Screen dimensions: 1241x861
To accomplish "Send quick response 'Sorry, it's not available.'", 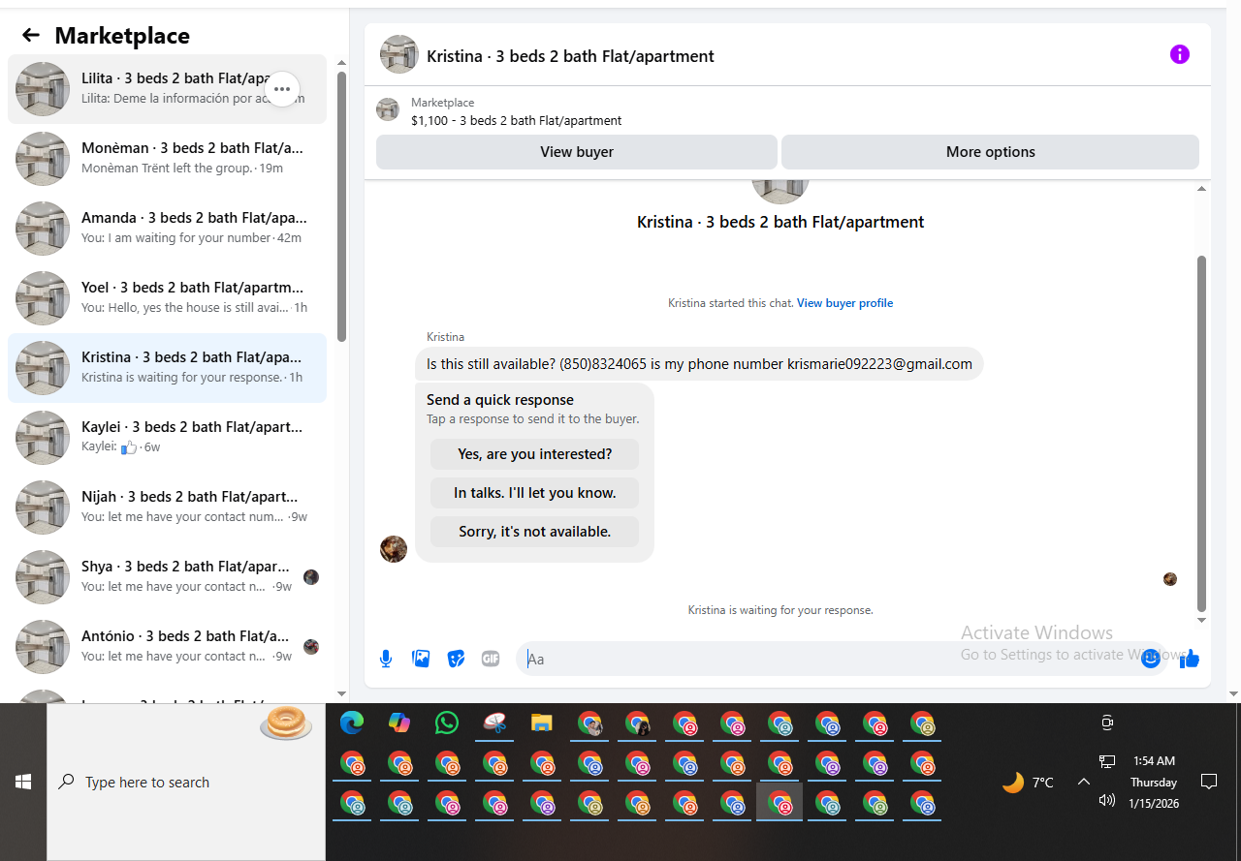I will tap(534, 532).
